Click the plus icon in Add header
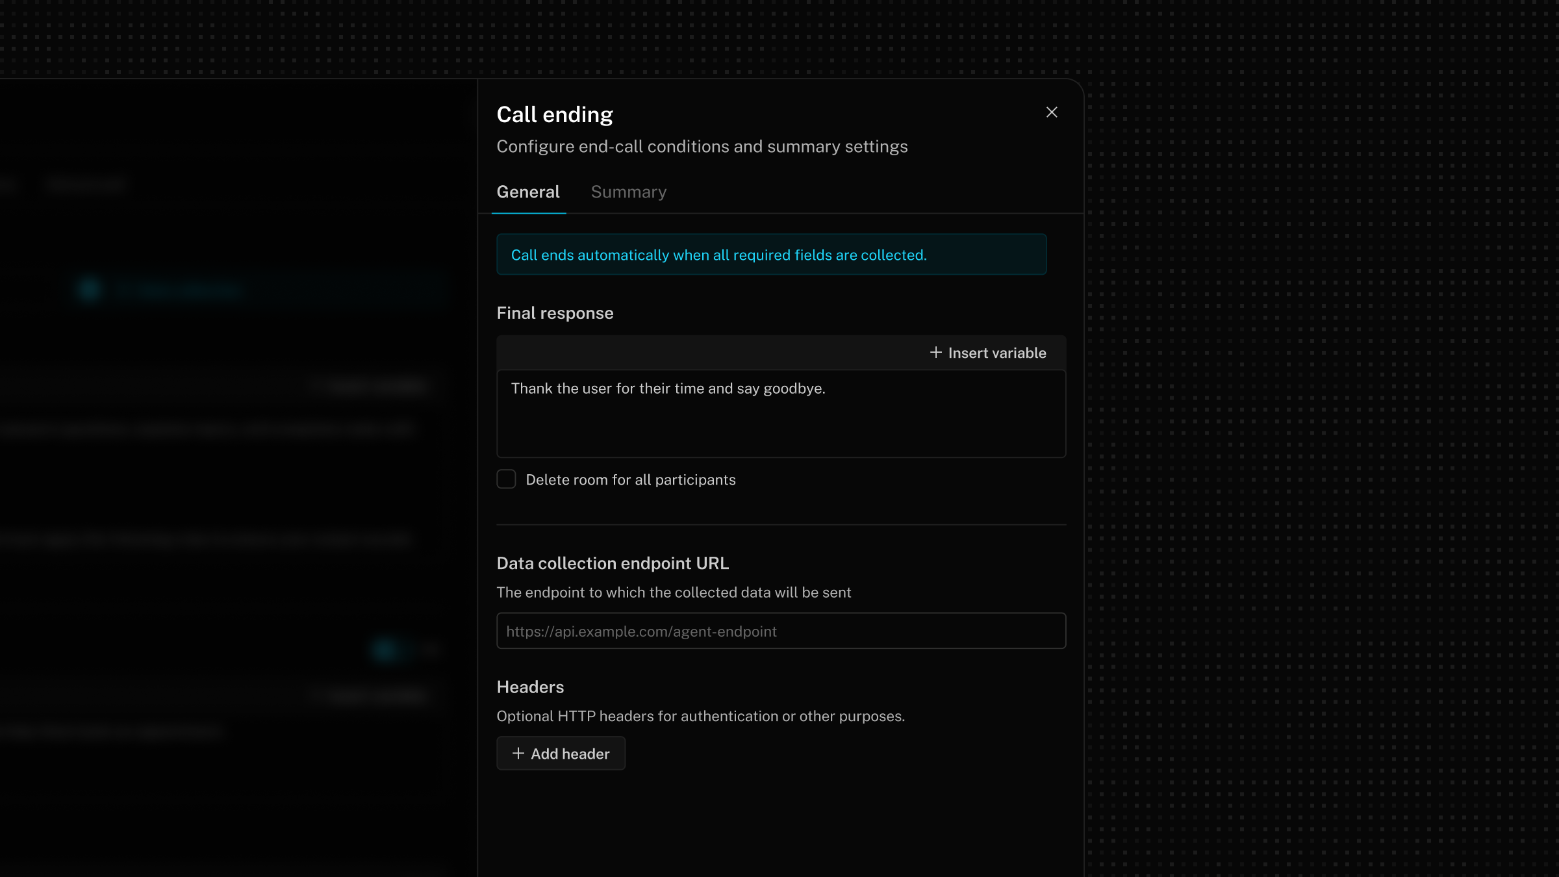Screen dimensions: 1559x877 518,754
